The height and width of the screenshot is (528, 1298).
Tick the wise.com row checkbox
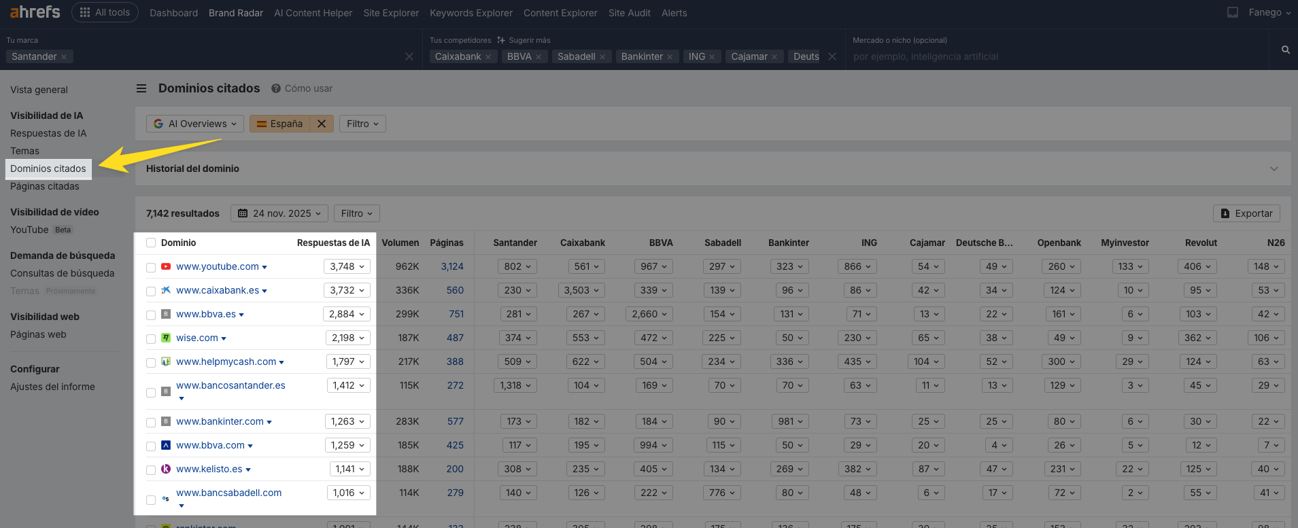pyautogui.click(x=151, y=338)
